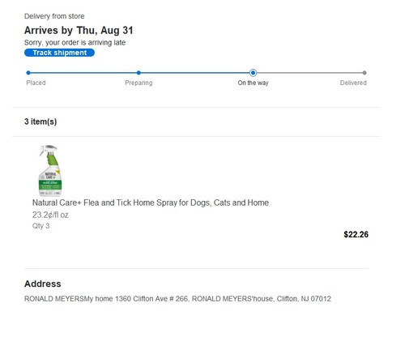Click the Arrives by Thu, Aug 31 heading

pyautogui.click(x=79, y=31)
